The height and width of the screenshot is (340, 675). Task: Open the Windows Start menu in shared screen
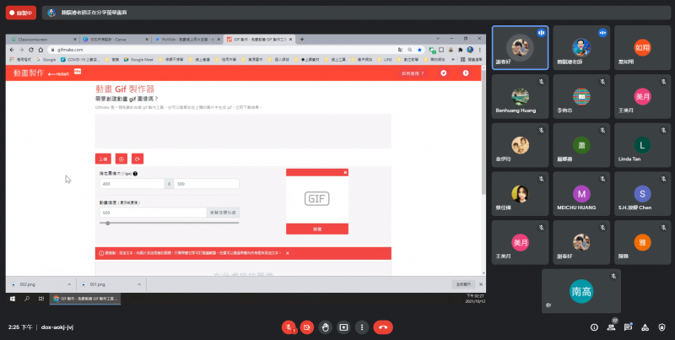(13, 299)
